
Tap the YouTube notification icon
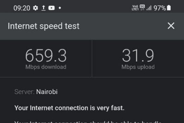click(x=51, y=8)
